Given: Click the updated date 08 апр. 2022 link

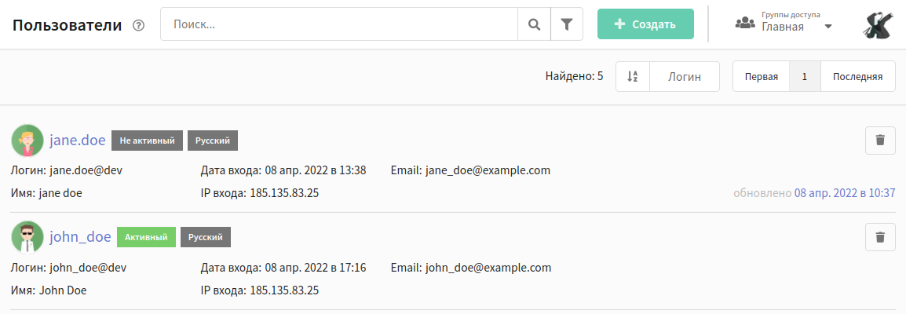Looking at the screenshot, I should [x=845, y=193].
